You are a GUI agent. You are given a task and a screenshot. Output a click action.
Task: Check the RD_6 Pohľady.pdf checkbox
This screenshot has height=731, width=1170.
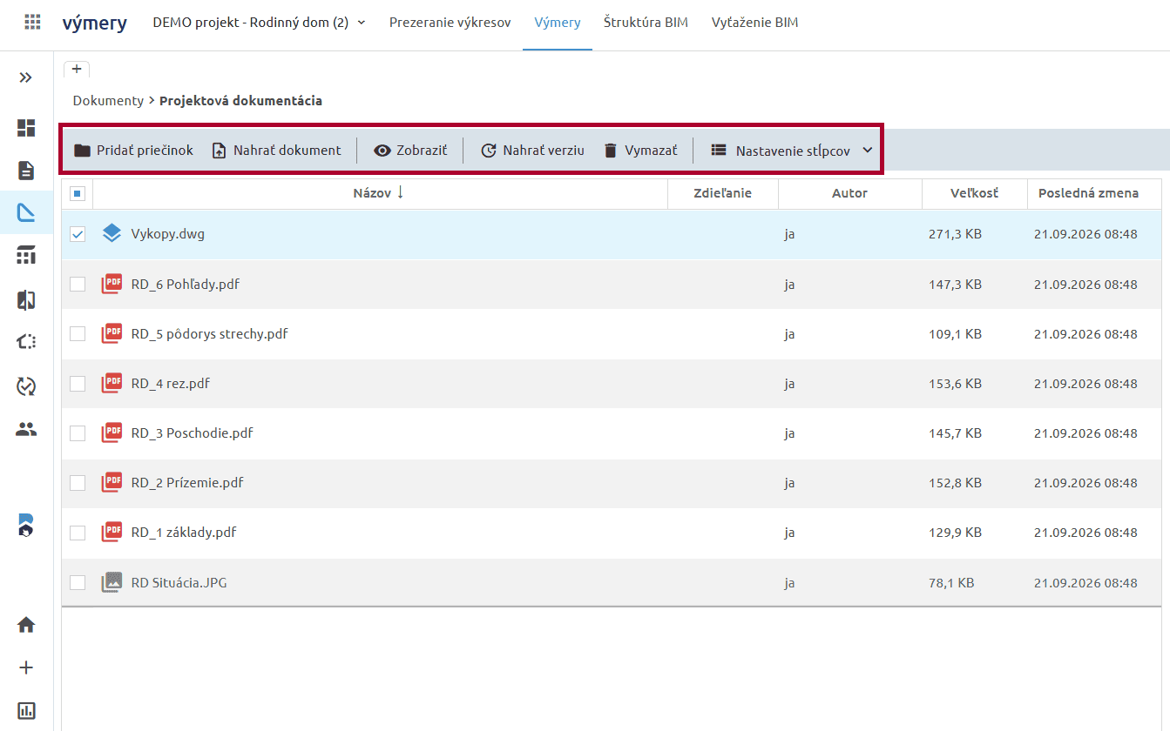(x=78, y=284)
